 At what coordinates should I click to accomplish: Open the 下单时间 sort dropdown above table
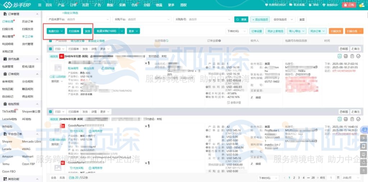pos(236,31)
